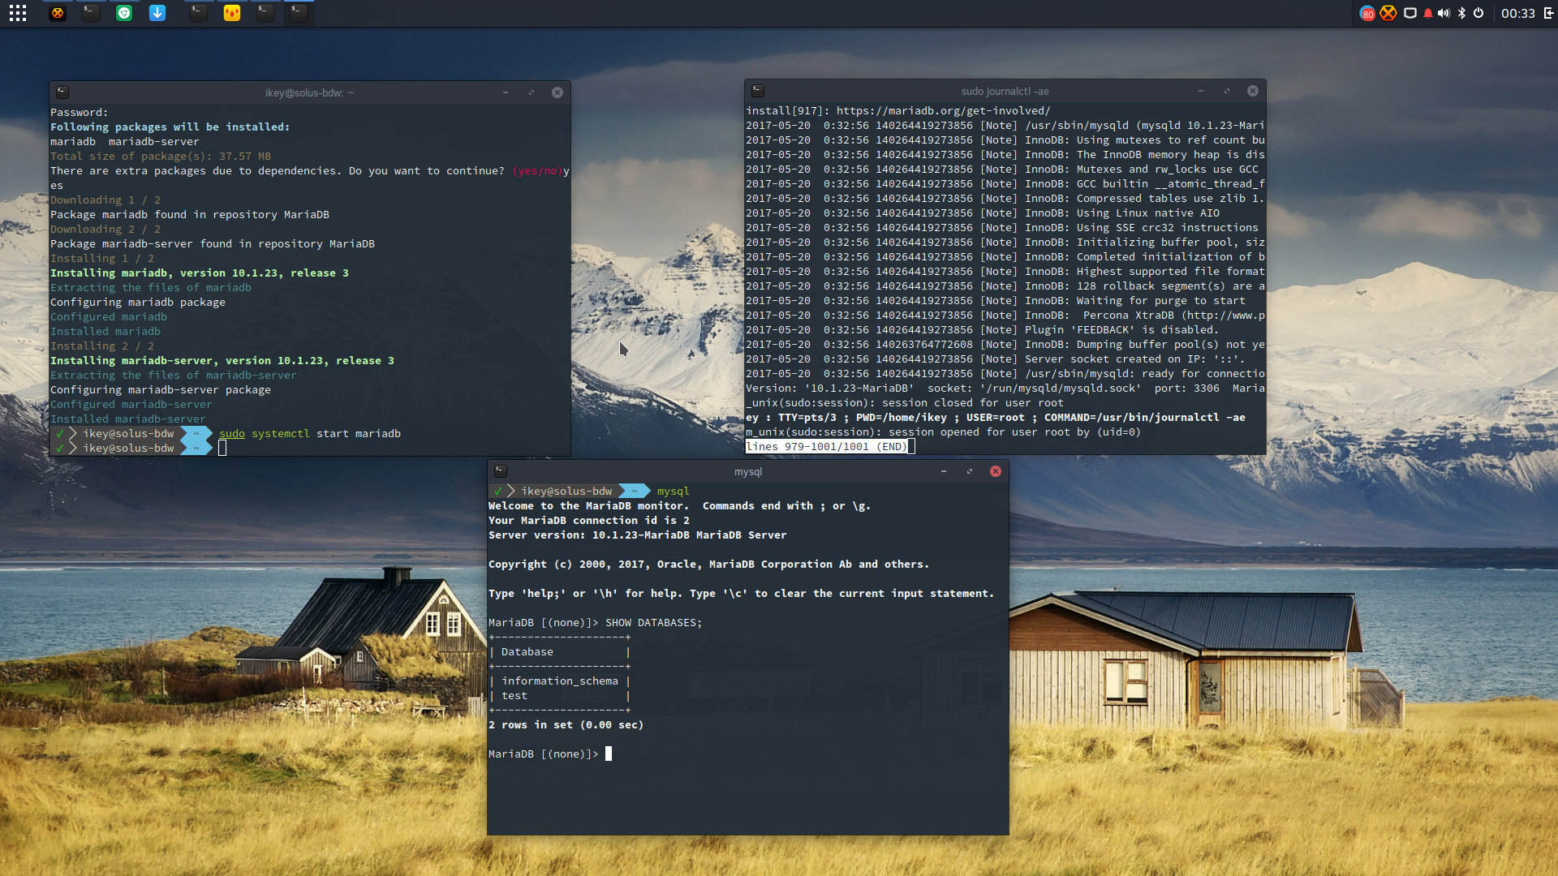1558x876 pixels.
Task: Click terminal icon in mysql window title bar
Action: point(501,471)
